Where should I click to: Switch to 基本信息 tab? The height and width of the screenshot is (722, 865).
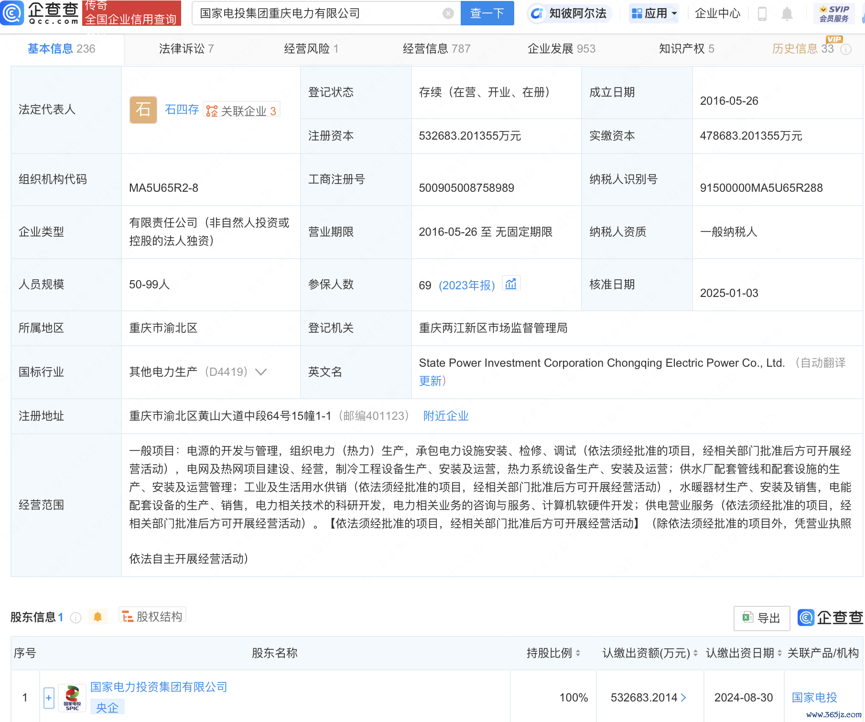tap(62, 49)
